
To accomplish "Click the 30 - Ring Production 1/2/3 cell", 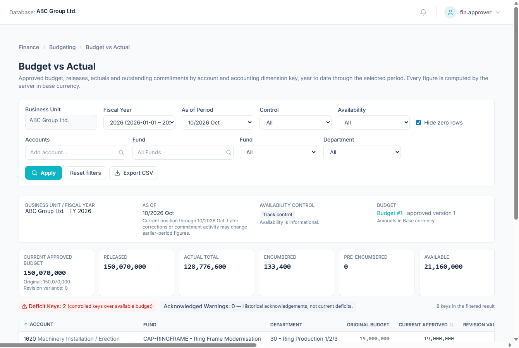I will coord(304,339).
